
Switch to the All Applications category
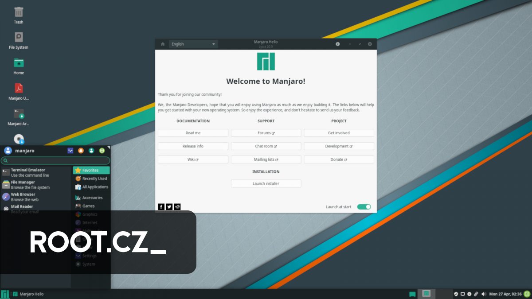point(92,186)
